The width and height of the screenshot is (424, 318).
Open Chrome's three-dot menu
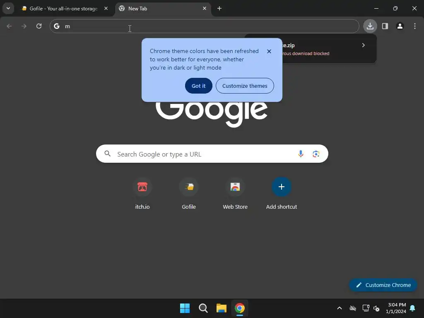coord(414,26)
